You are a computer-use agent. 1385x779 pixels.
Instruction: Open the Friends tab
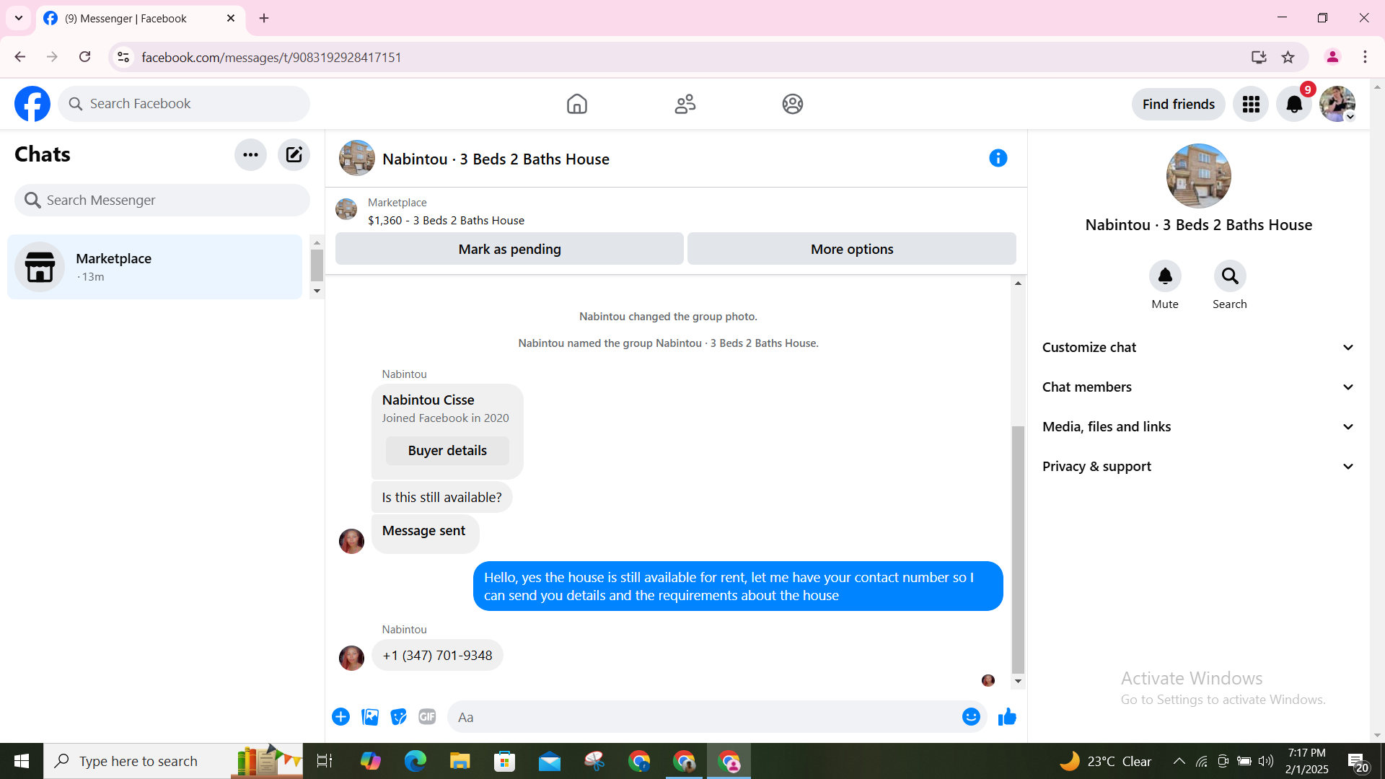[685, 105]
